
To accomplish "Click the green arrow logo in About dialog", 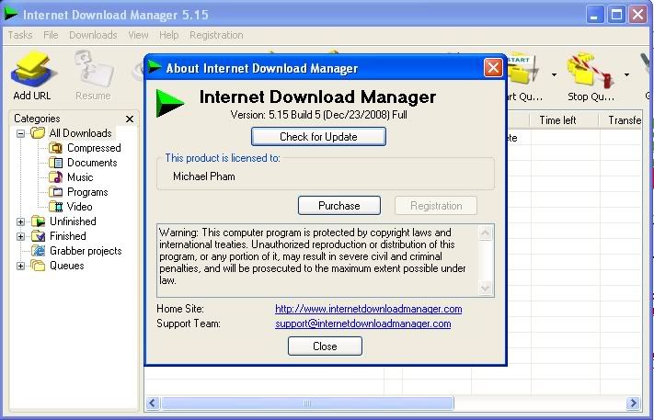I will click(x=170, y=103).
